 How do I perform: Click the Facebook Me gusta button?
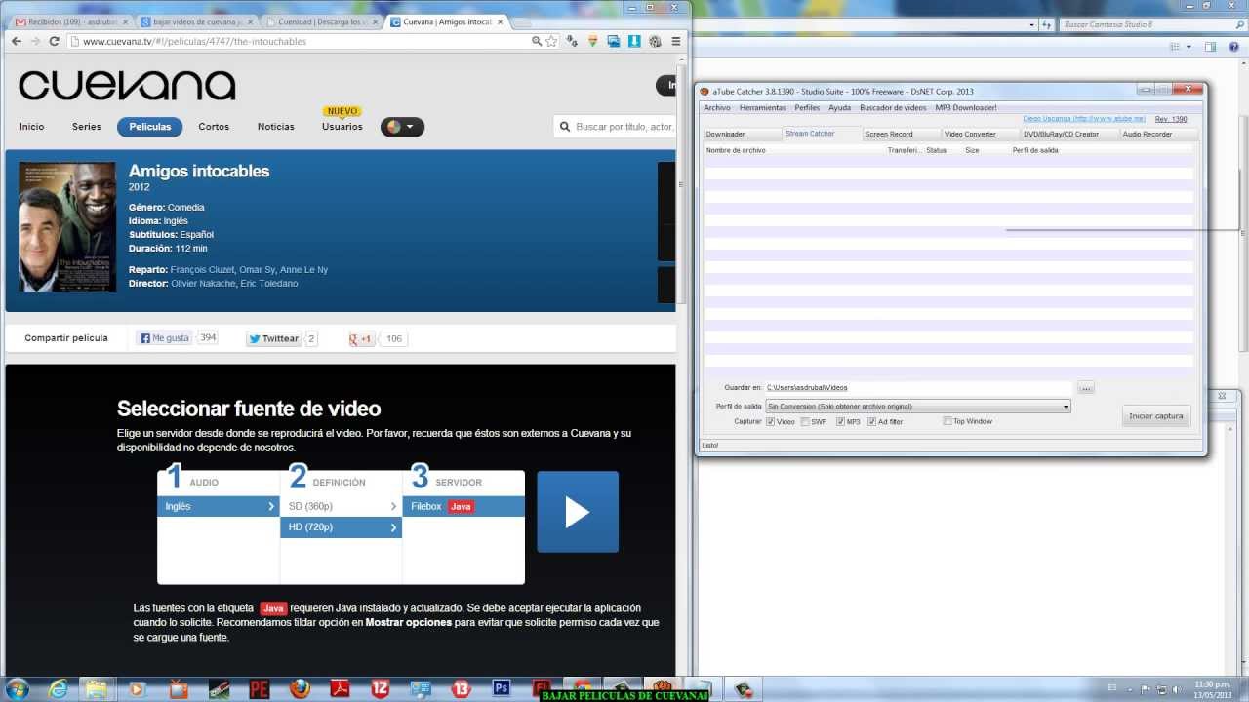(x=164, y=338)
